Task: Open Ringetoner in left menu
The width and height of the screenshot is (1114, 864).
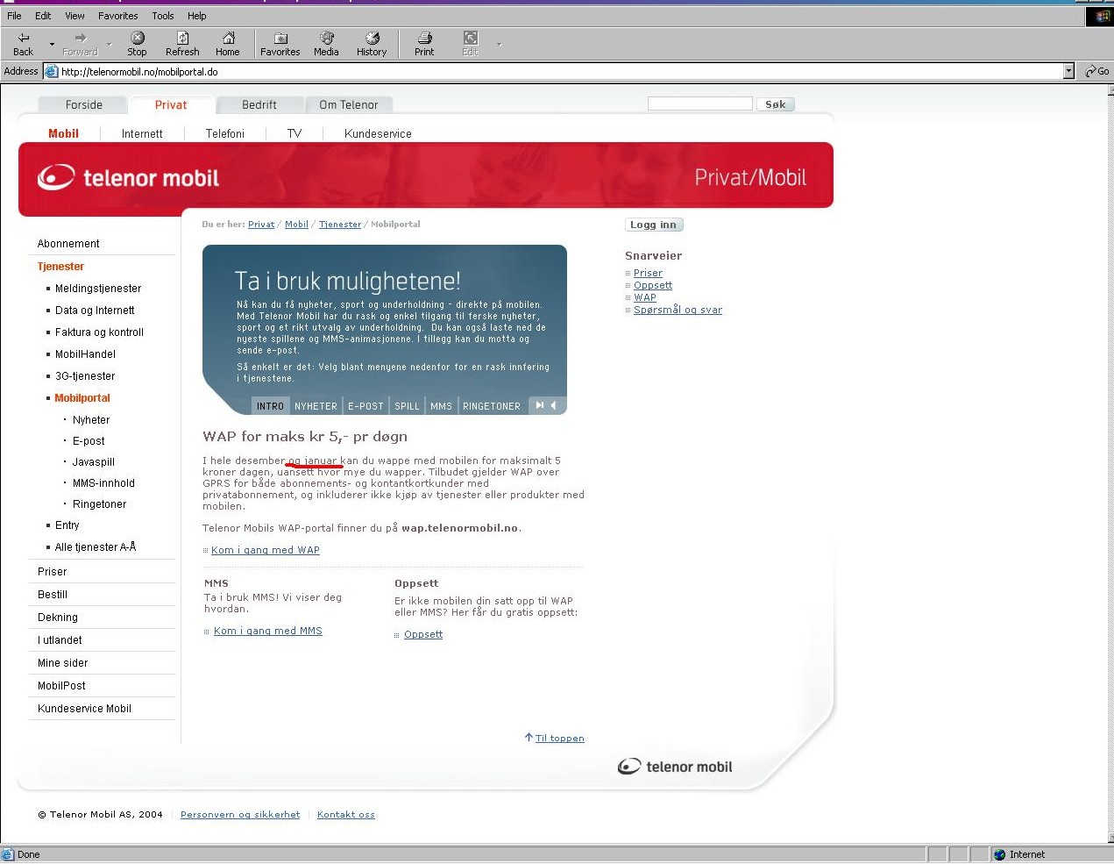Action: tap(99, 504)
